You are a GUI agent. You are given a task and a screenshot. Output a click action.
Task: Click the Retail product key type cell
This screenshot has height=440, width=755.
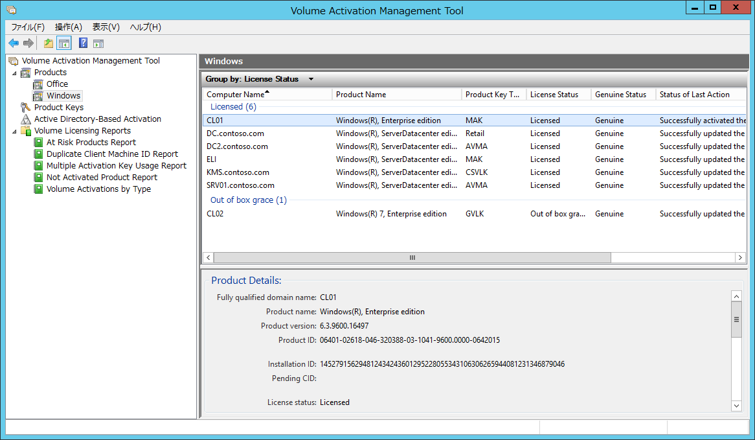475,133
